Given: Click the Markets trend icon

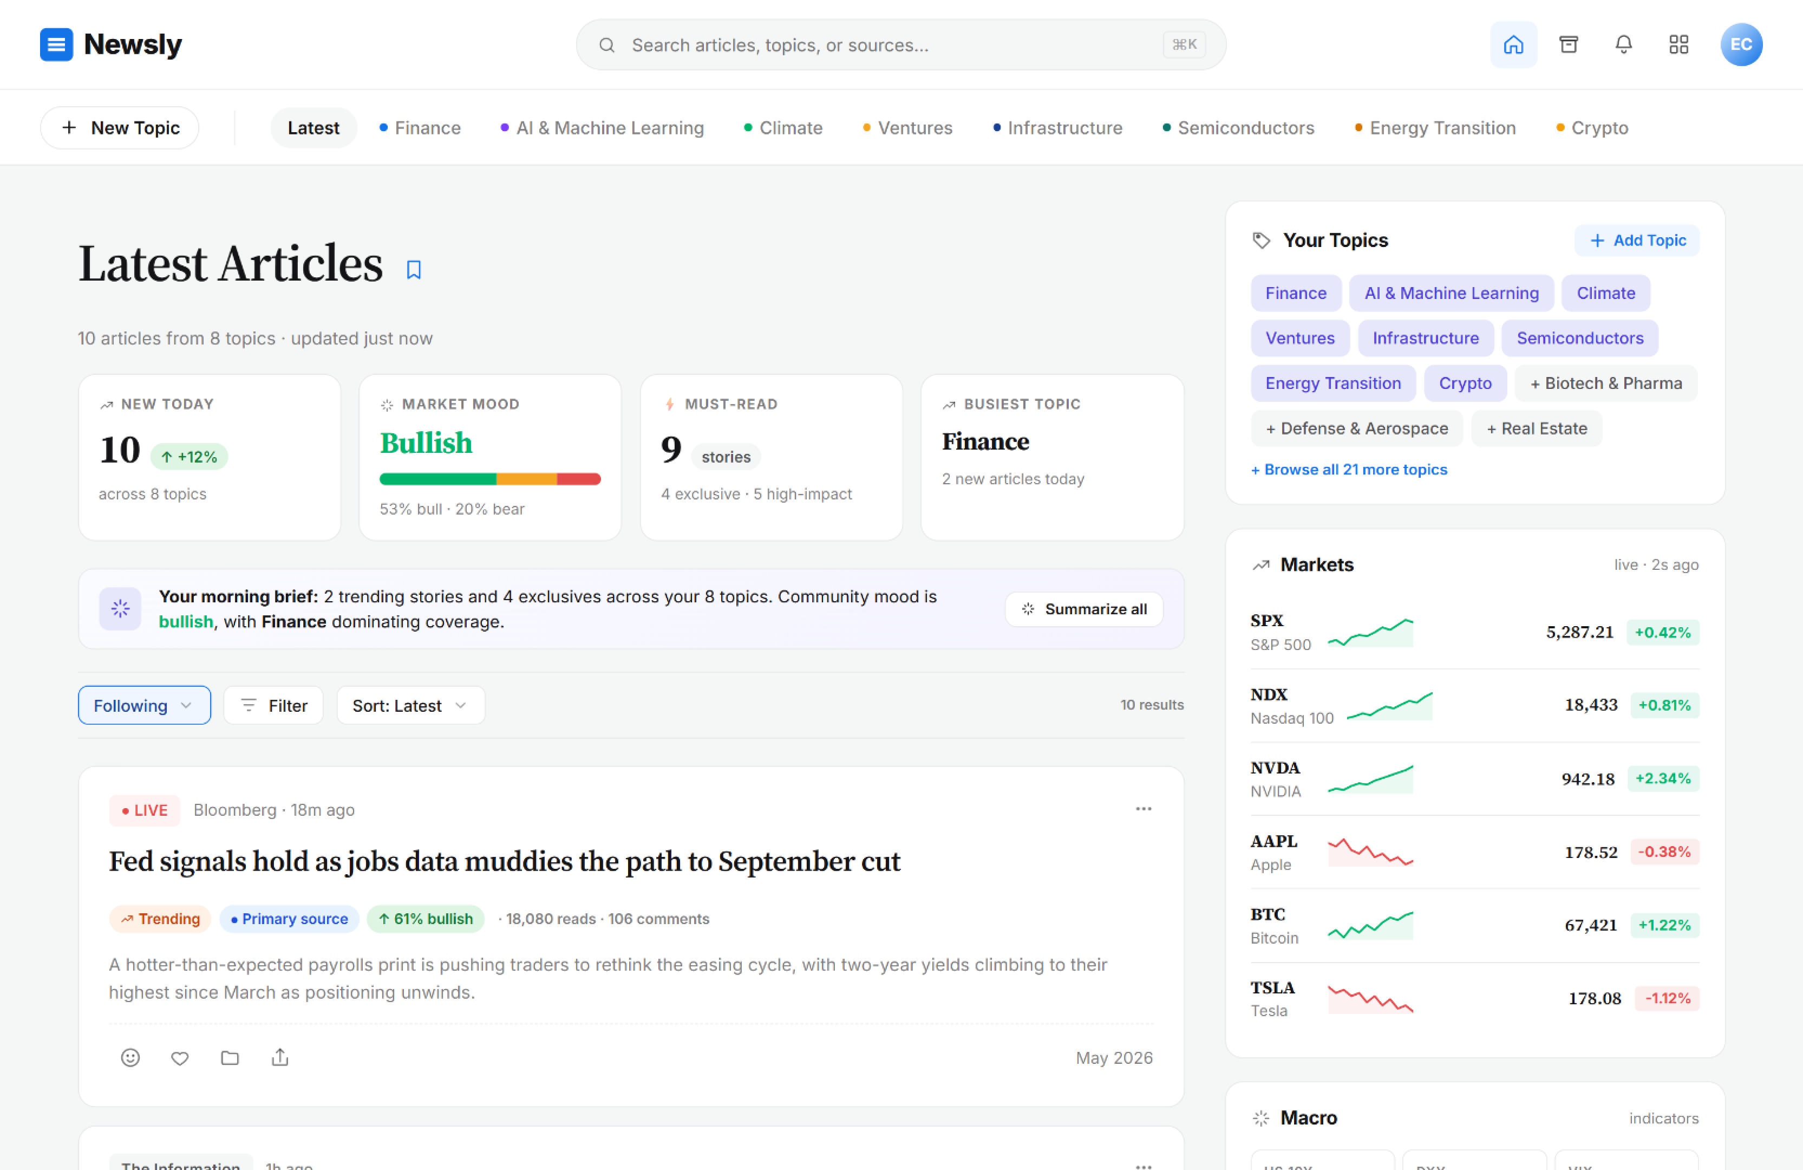Looking at the screenshot, I should 1260,564.
